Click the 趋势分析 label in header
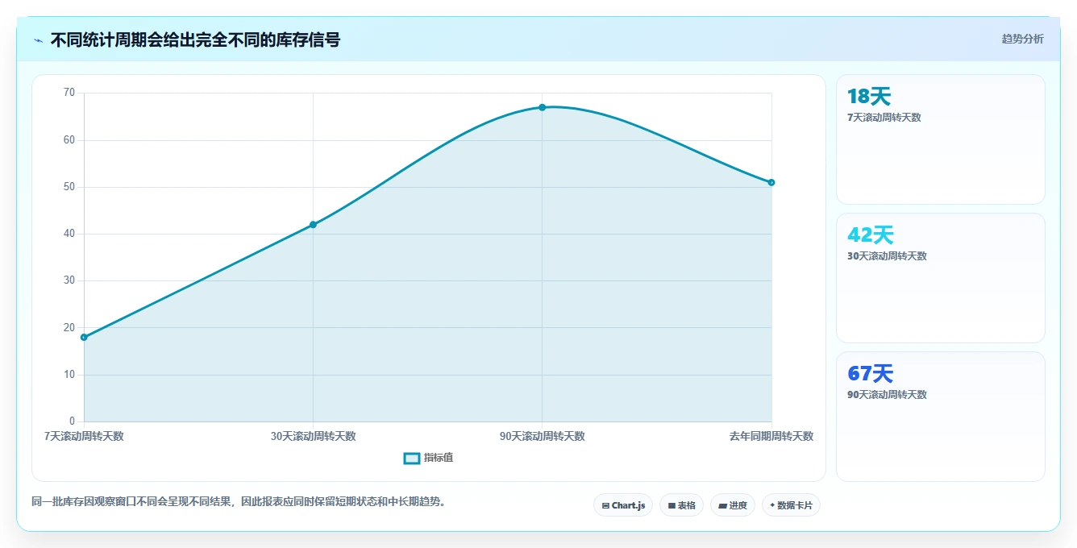This screenshot has width=1077, height=548. (x=1022, y=39)
